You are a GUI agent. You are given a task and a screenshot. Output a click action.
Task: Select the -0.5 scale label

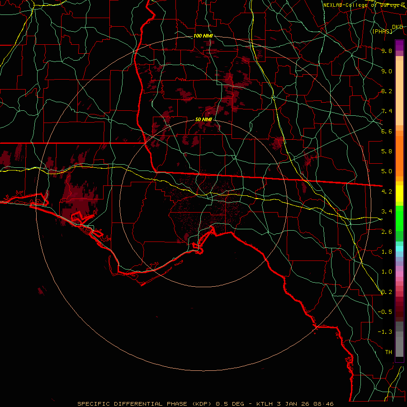point(385,312)
